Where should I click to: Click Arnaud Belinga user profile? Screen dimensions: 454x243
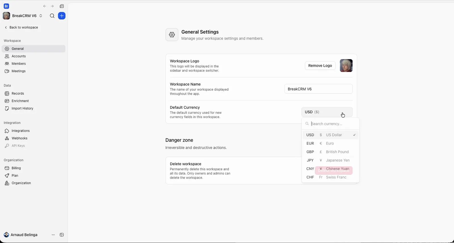[20, 235]
